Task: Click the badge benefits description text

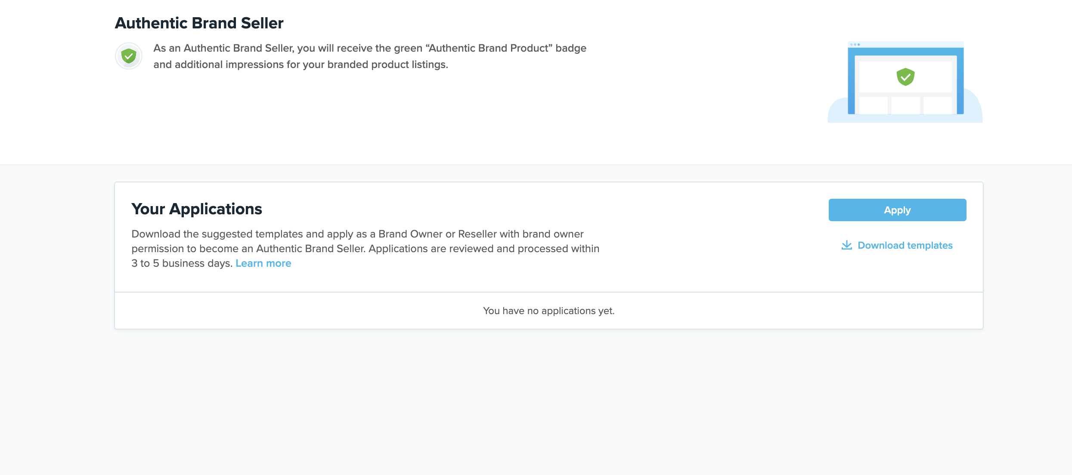Action: click(370, 56)
